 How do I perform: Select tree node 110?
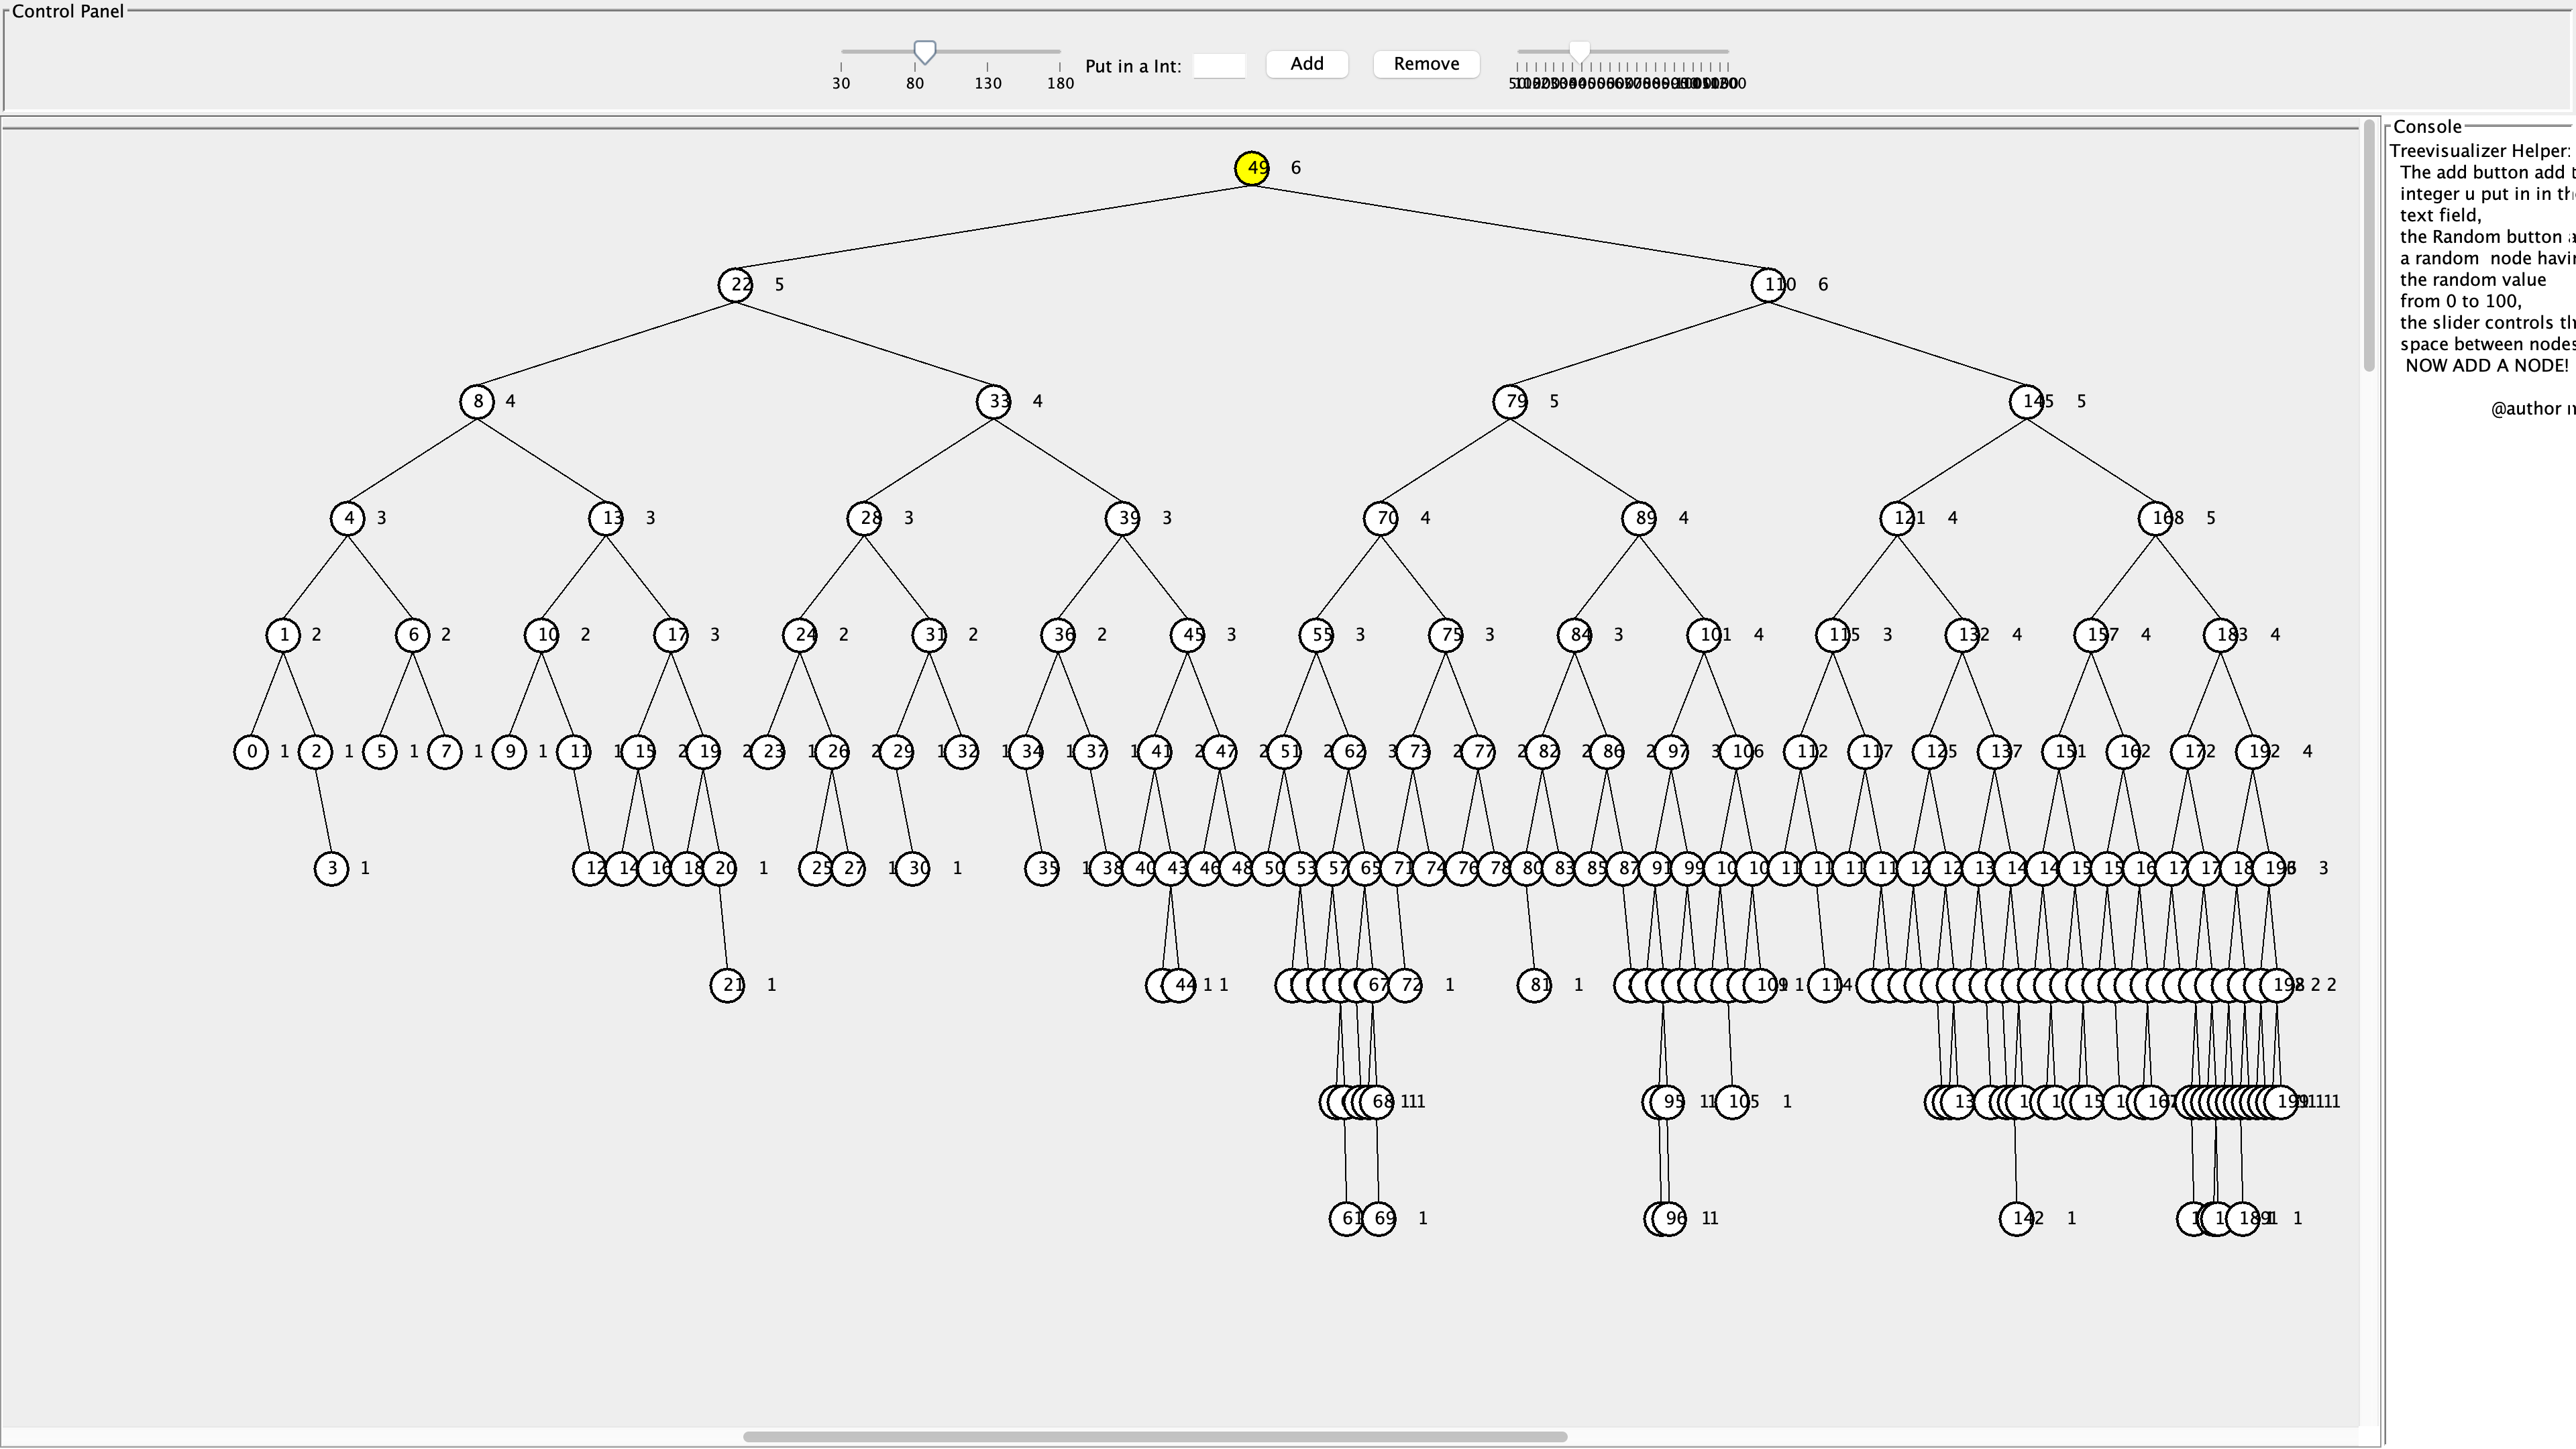[x=1769, y=285]
